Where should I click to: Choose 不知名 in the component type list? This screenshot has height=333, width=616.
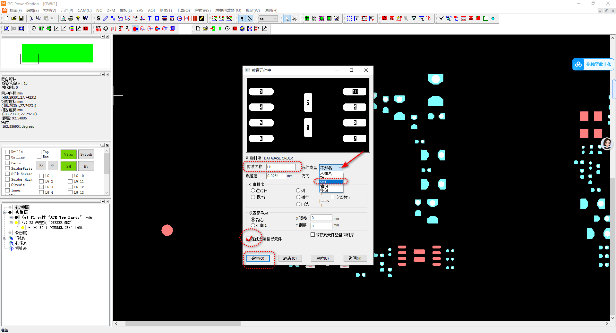click(x=331, y=174)
